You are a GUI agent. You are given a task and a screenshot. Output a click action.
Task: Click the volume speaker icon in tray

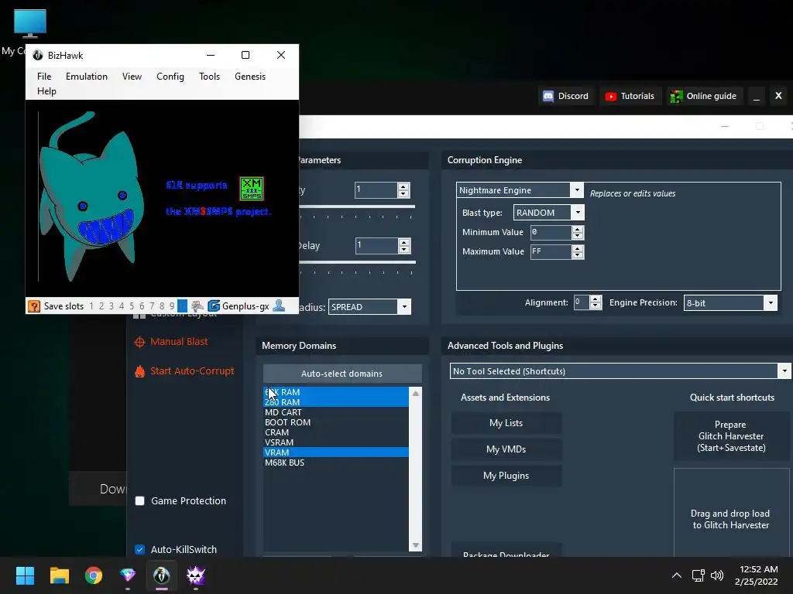click(x=717, y=575)
